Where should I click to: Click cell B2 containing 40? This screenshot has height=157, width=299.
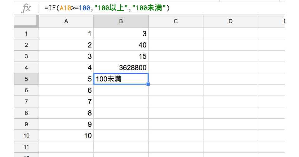point(121,45)
